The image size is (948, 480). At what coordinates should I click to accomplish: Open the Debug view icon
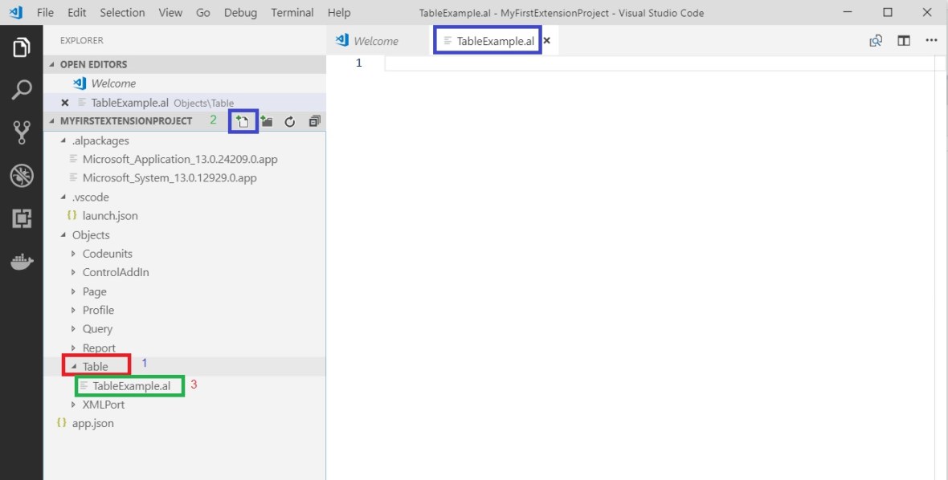point(22,176)
